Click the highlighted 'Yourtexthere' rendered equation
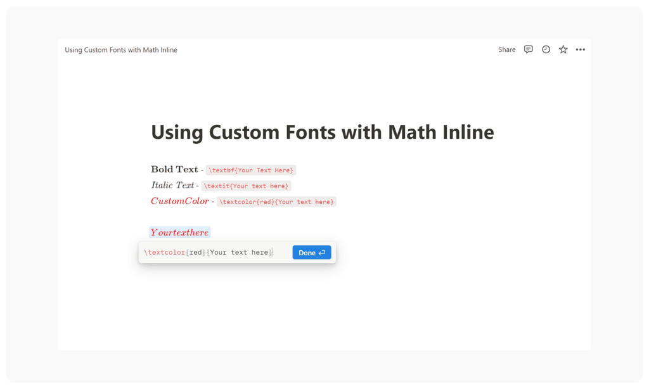 pyautogui.click(x=179, y=232)
